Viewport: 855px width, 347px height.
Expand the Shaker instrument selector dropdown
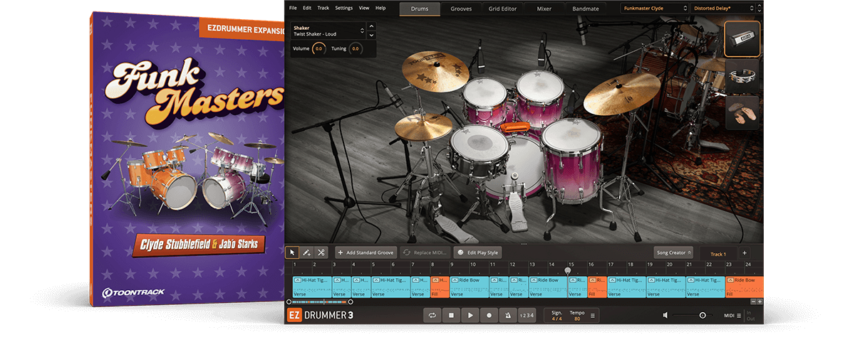[x=362, y=31]
